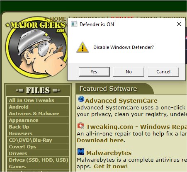This screenshot has height=172, width=187.
Task: Click the Advanced SystemCare blue icon
Action: coord(81,99)
